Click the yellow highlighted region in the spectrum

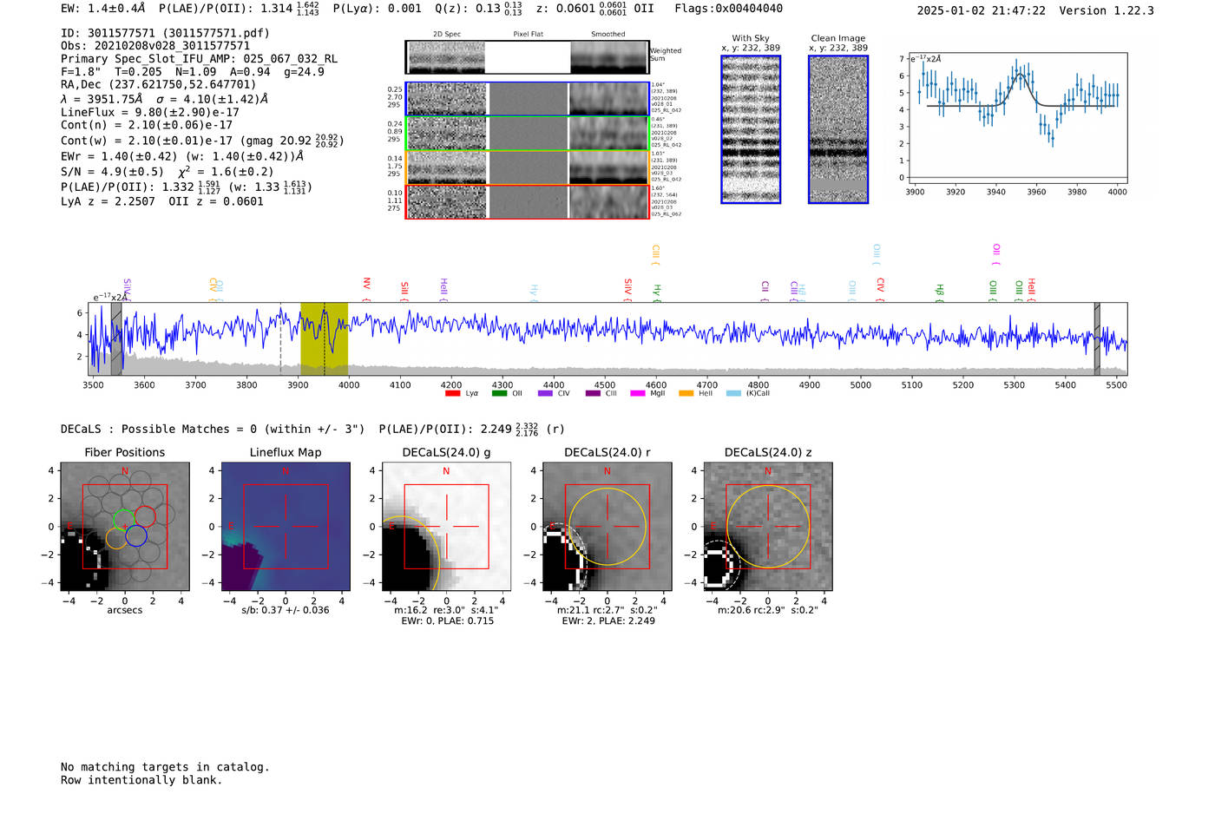click(324, 338)
